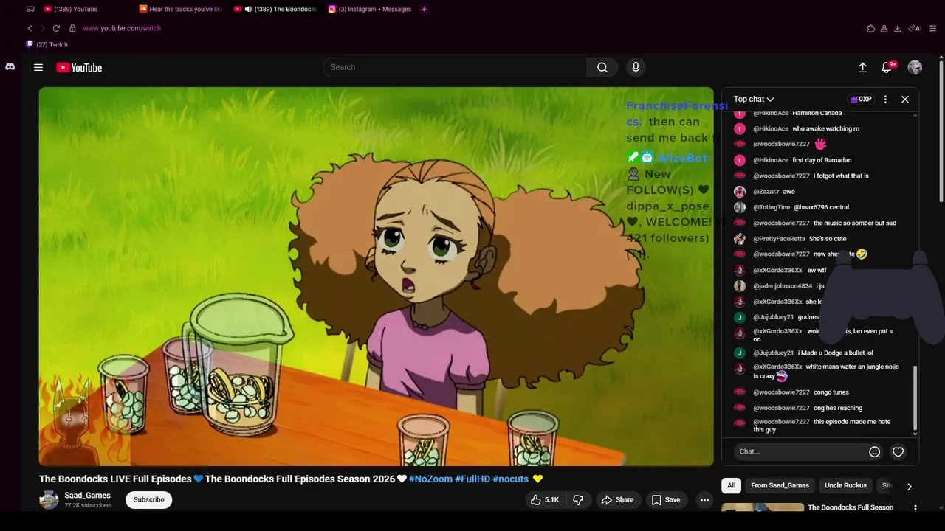945x531 pixels.
Task: Open the browser extensions icon
Action: (871, 28)
